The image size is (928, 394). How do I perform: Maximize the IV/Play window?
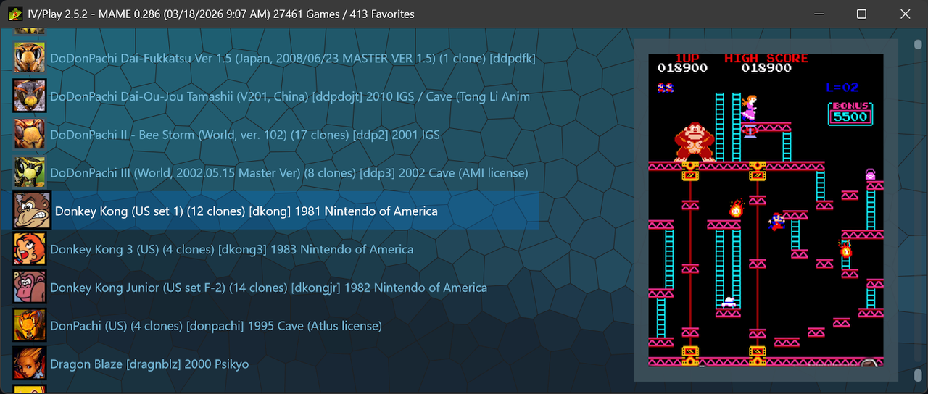click(862, 14)
